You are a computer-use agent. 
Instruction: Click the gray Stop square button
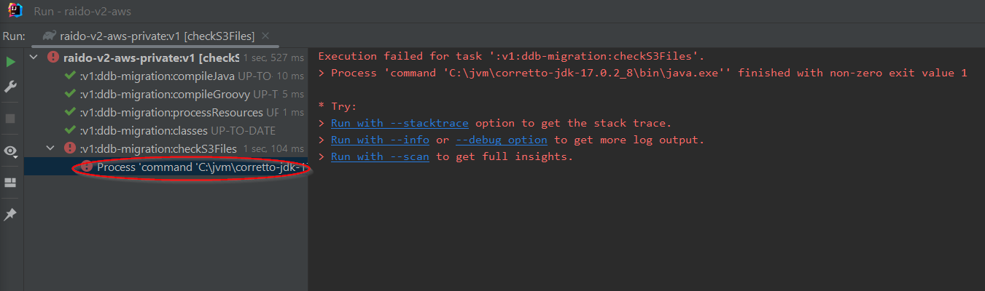pyautogui.click(x=11, y=119)
